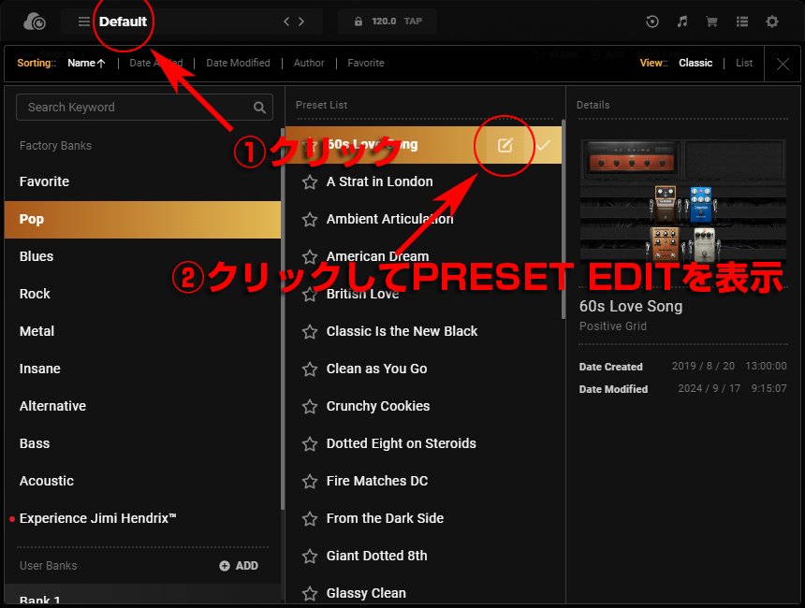805x608 pixels.
Task: Sort presets by Author
Action: [309, 63]
